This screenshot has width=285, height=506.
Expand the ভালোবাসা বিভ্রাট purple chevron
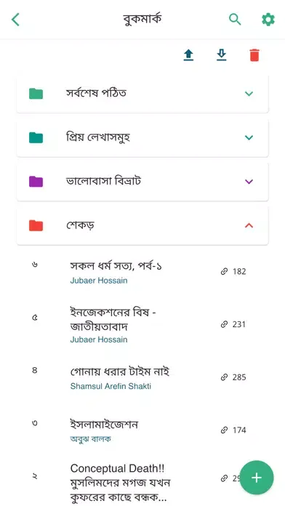click(x=249, y=181)
